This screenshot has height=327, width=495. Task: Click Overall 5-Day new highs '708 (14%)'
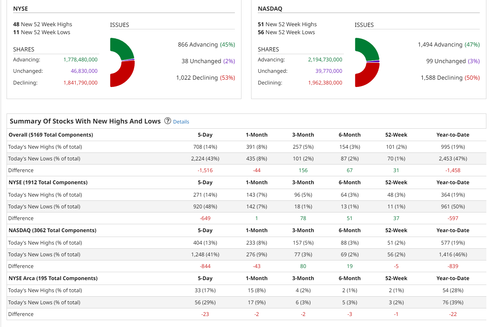click(205, 147)
